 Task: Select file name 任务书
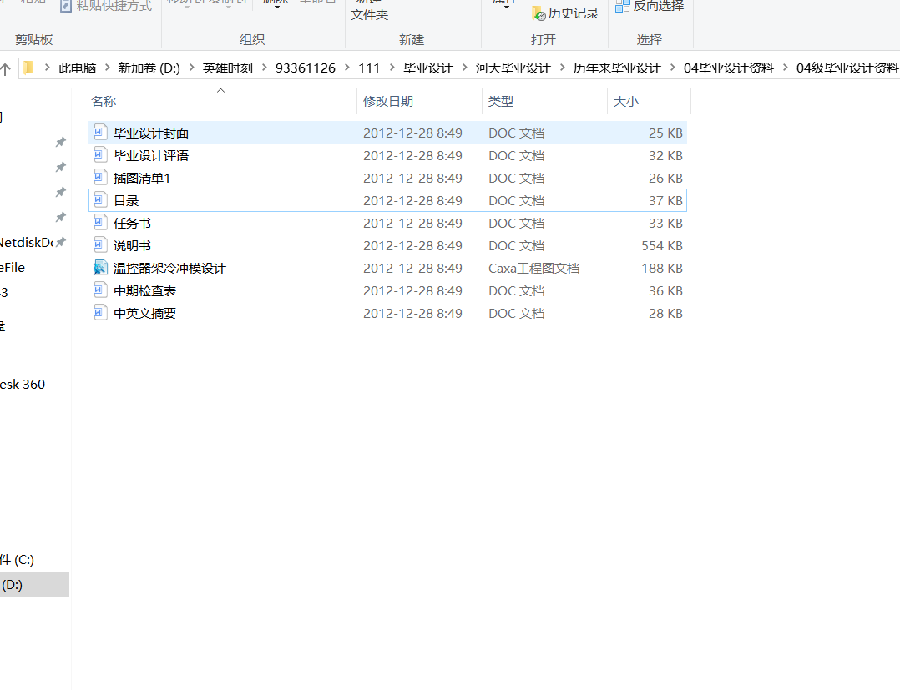(132, 223)
